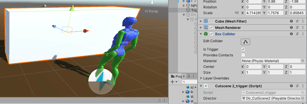This screenshot has height=104, width=307.
Task: Click the Rotation X input field
Action: coord(254,7)
